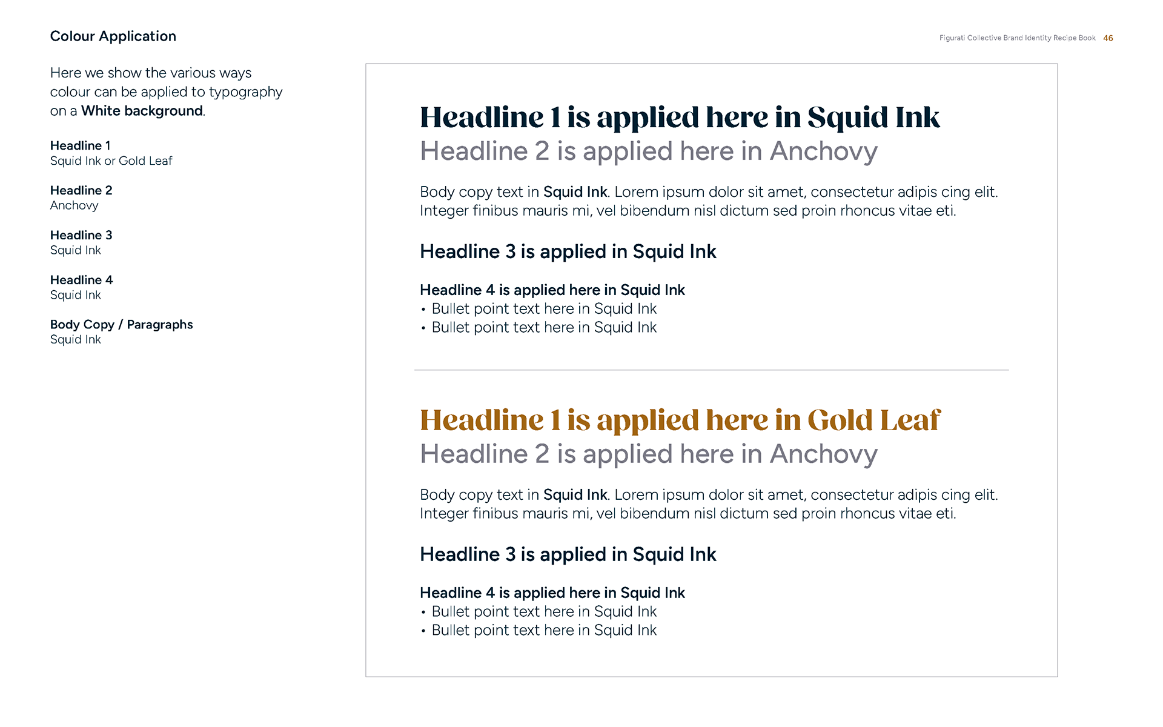Click the Squid Ink or Gold Leaf text

(111, 161)
